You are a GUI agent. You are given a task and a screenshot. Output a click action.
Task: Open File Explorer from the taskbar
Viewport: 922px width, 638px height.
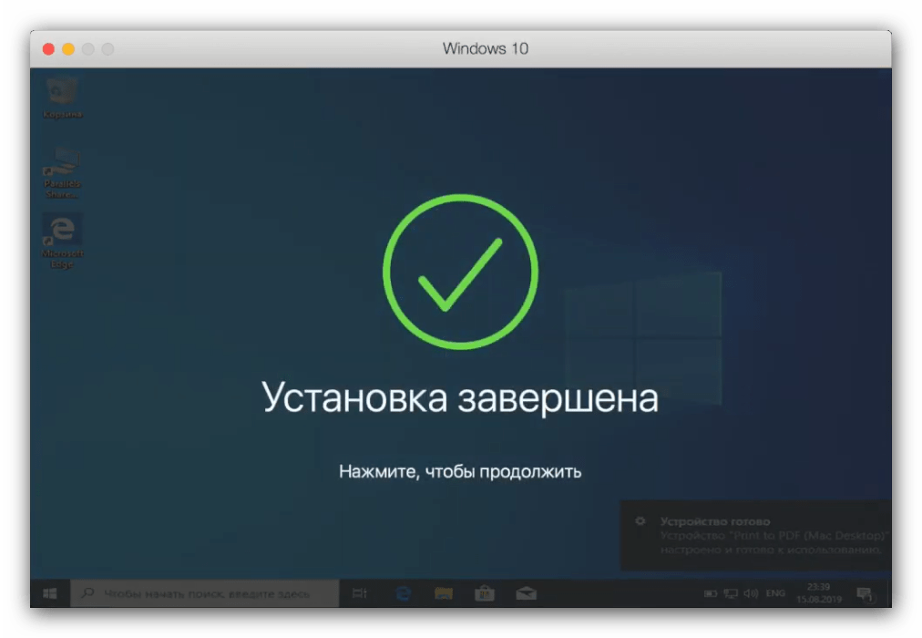[x=444, y=593]
